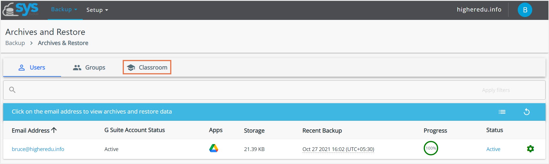This screenshot has height=164, width=549.
Task: Go to Backup in the breadcrumb
Action: [x=15, y=43]
